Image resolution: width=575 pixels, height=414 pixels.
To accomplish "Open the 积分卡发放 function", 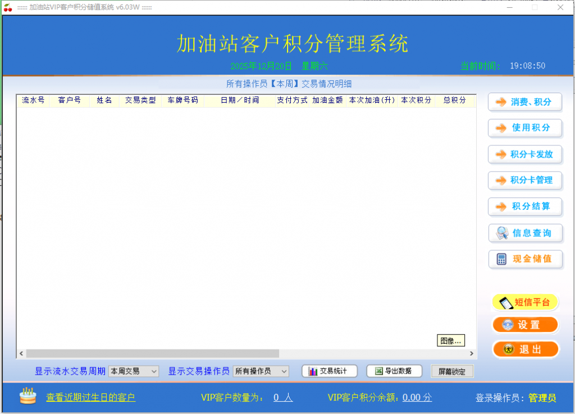I will click(x=524, y=154).
